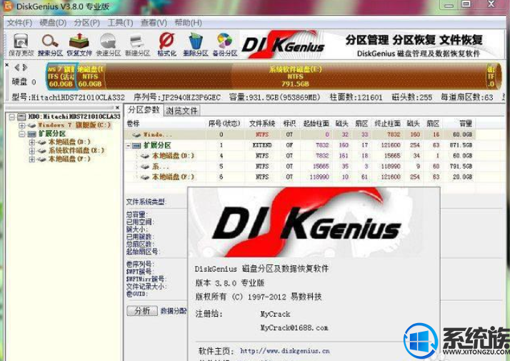Go to next disk with right arrow
Image resolution: width=510 pixels, height=361 pixels.
click(25, 67)
